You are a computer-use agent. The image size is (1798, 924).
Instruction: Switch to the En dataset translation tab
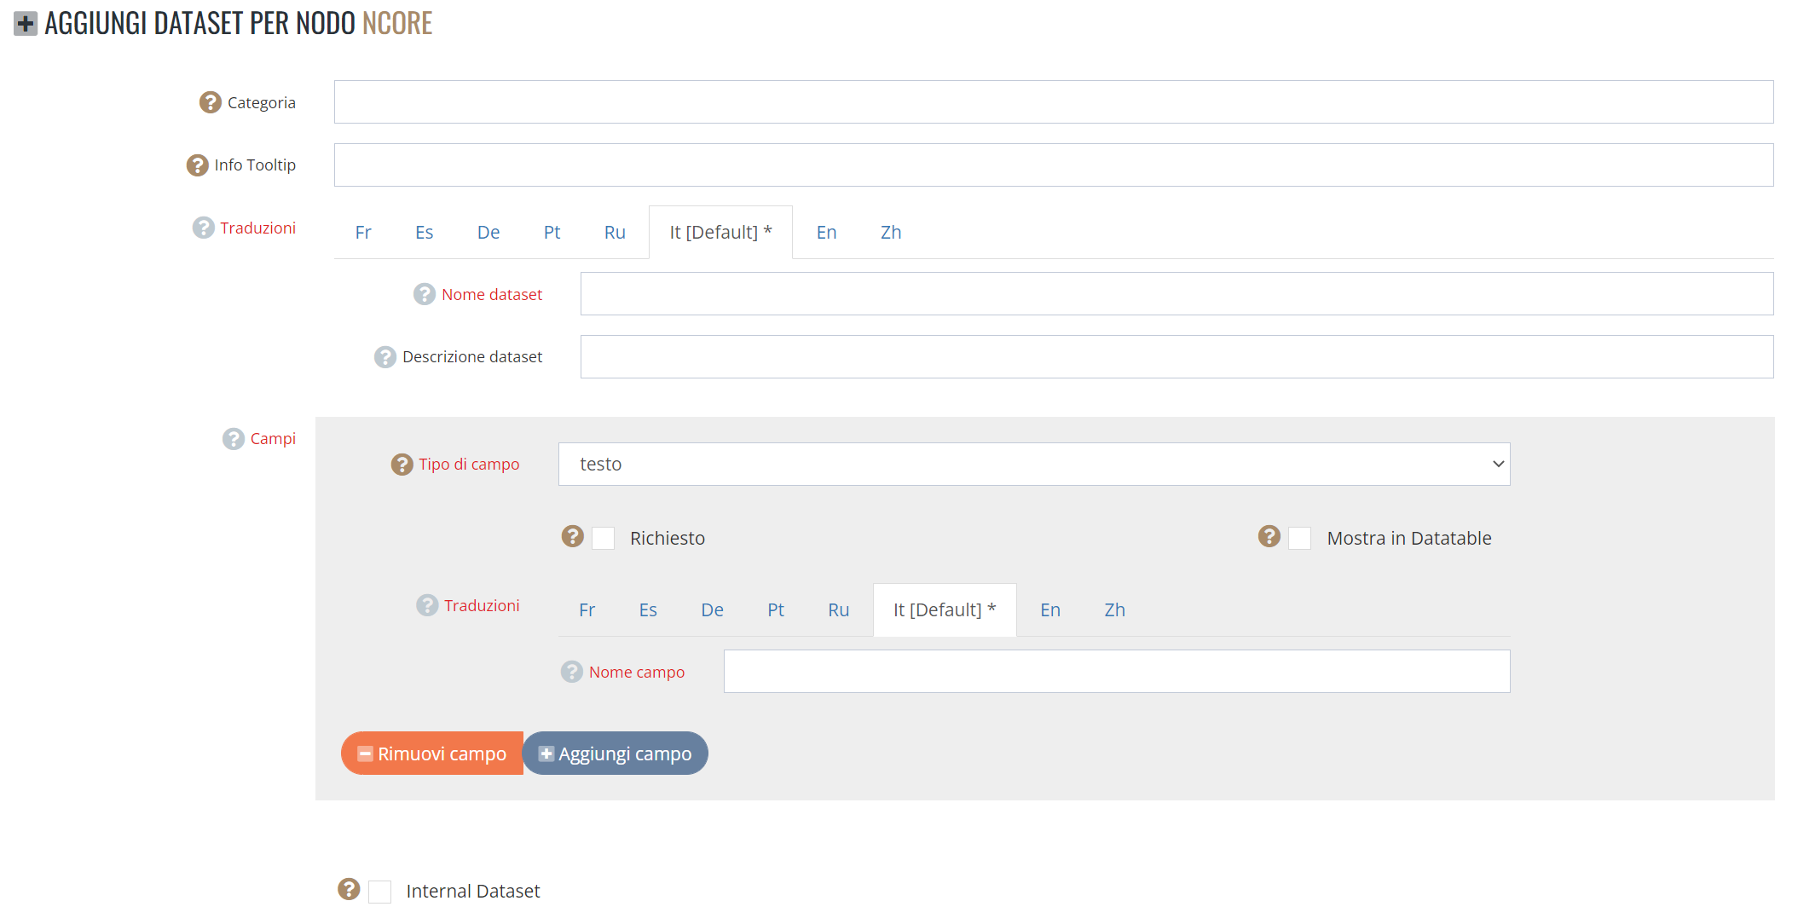[826, 233]
